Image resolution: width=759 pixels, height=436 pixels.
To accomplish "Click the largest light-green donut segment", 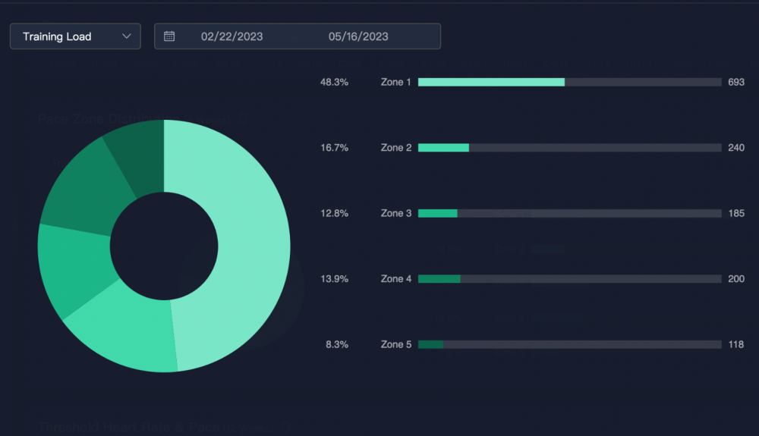I will point(253,242).
